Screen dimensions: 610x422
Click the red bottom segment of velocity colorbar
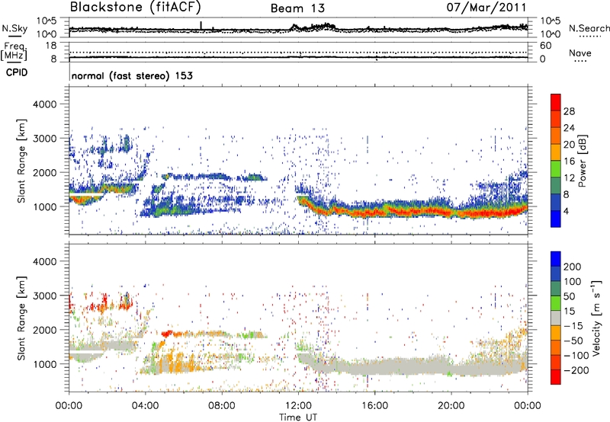(556, 377)
